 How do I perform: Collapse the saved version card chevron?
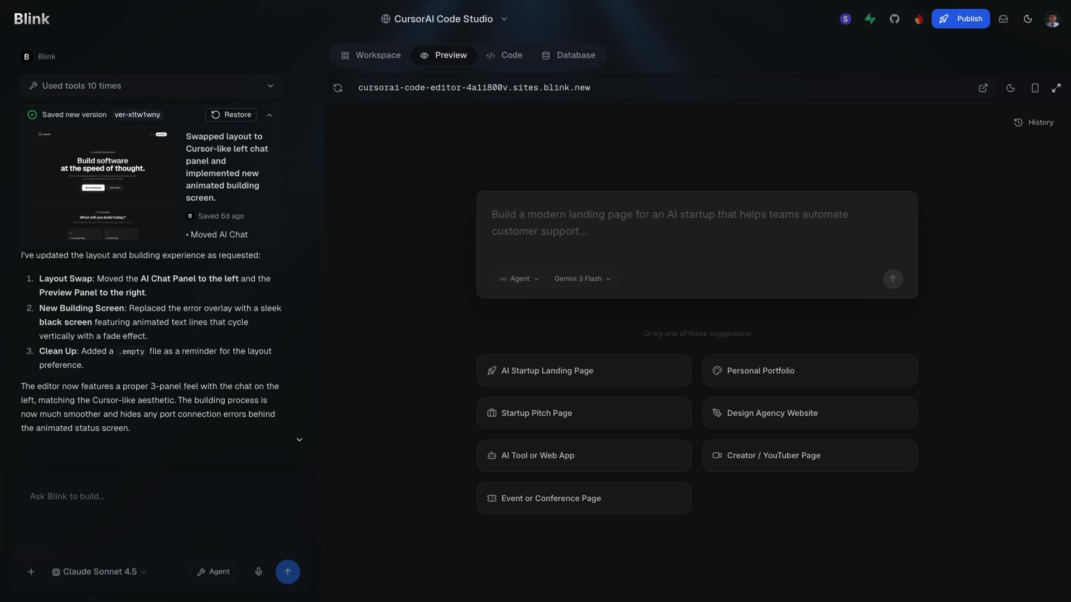[x=269, y=115]
